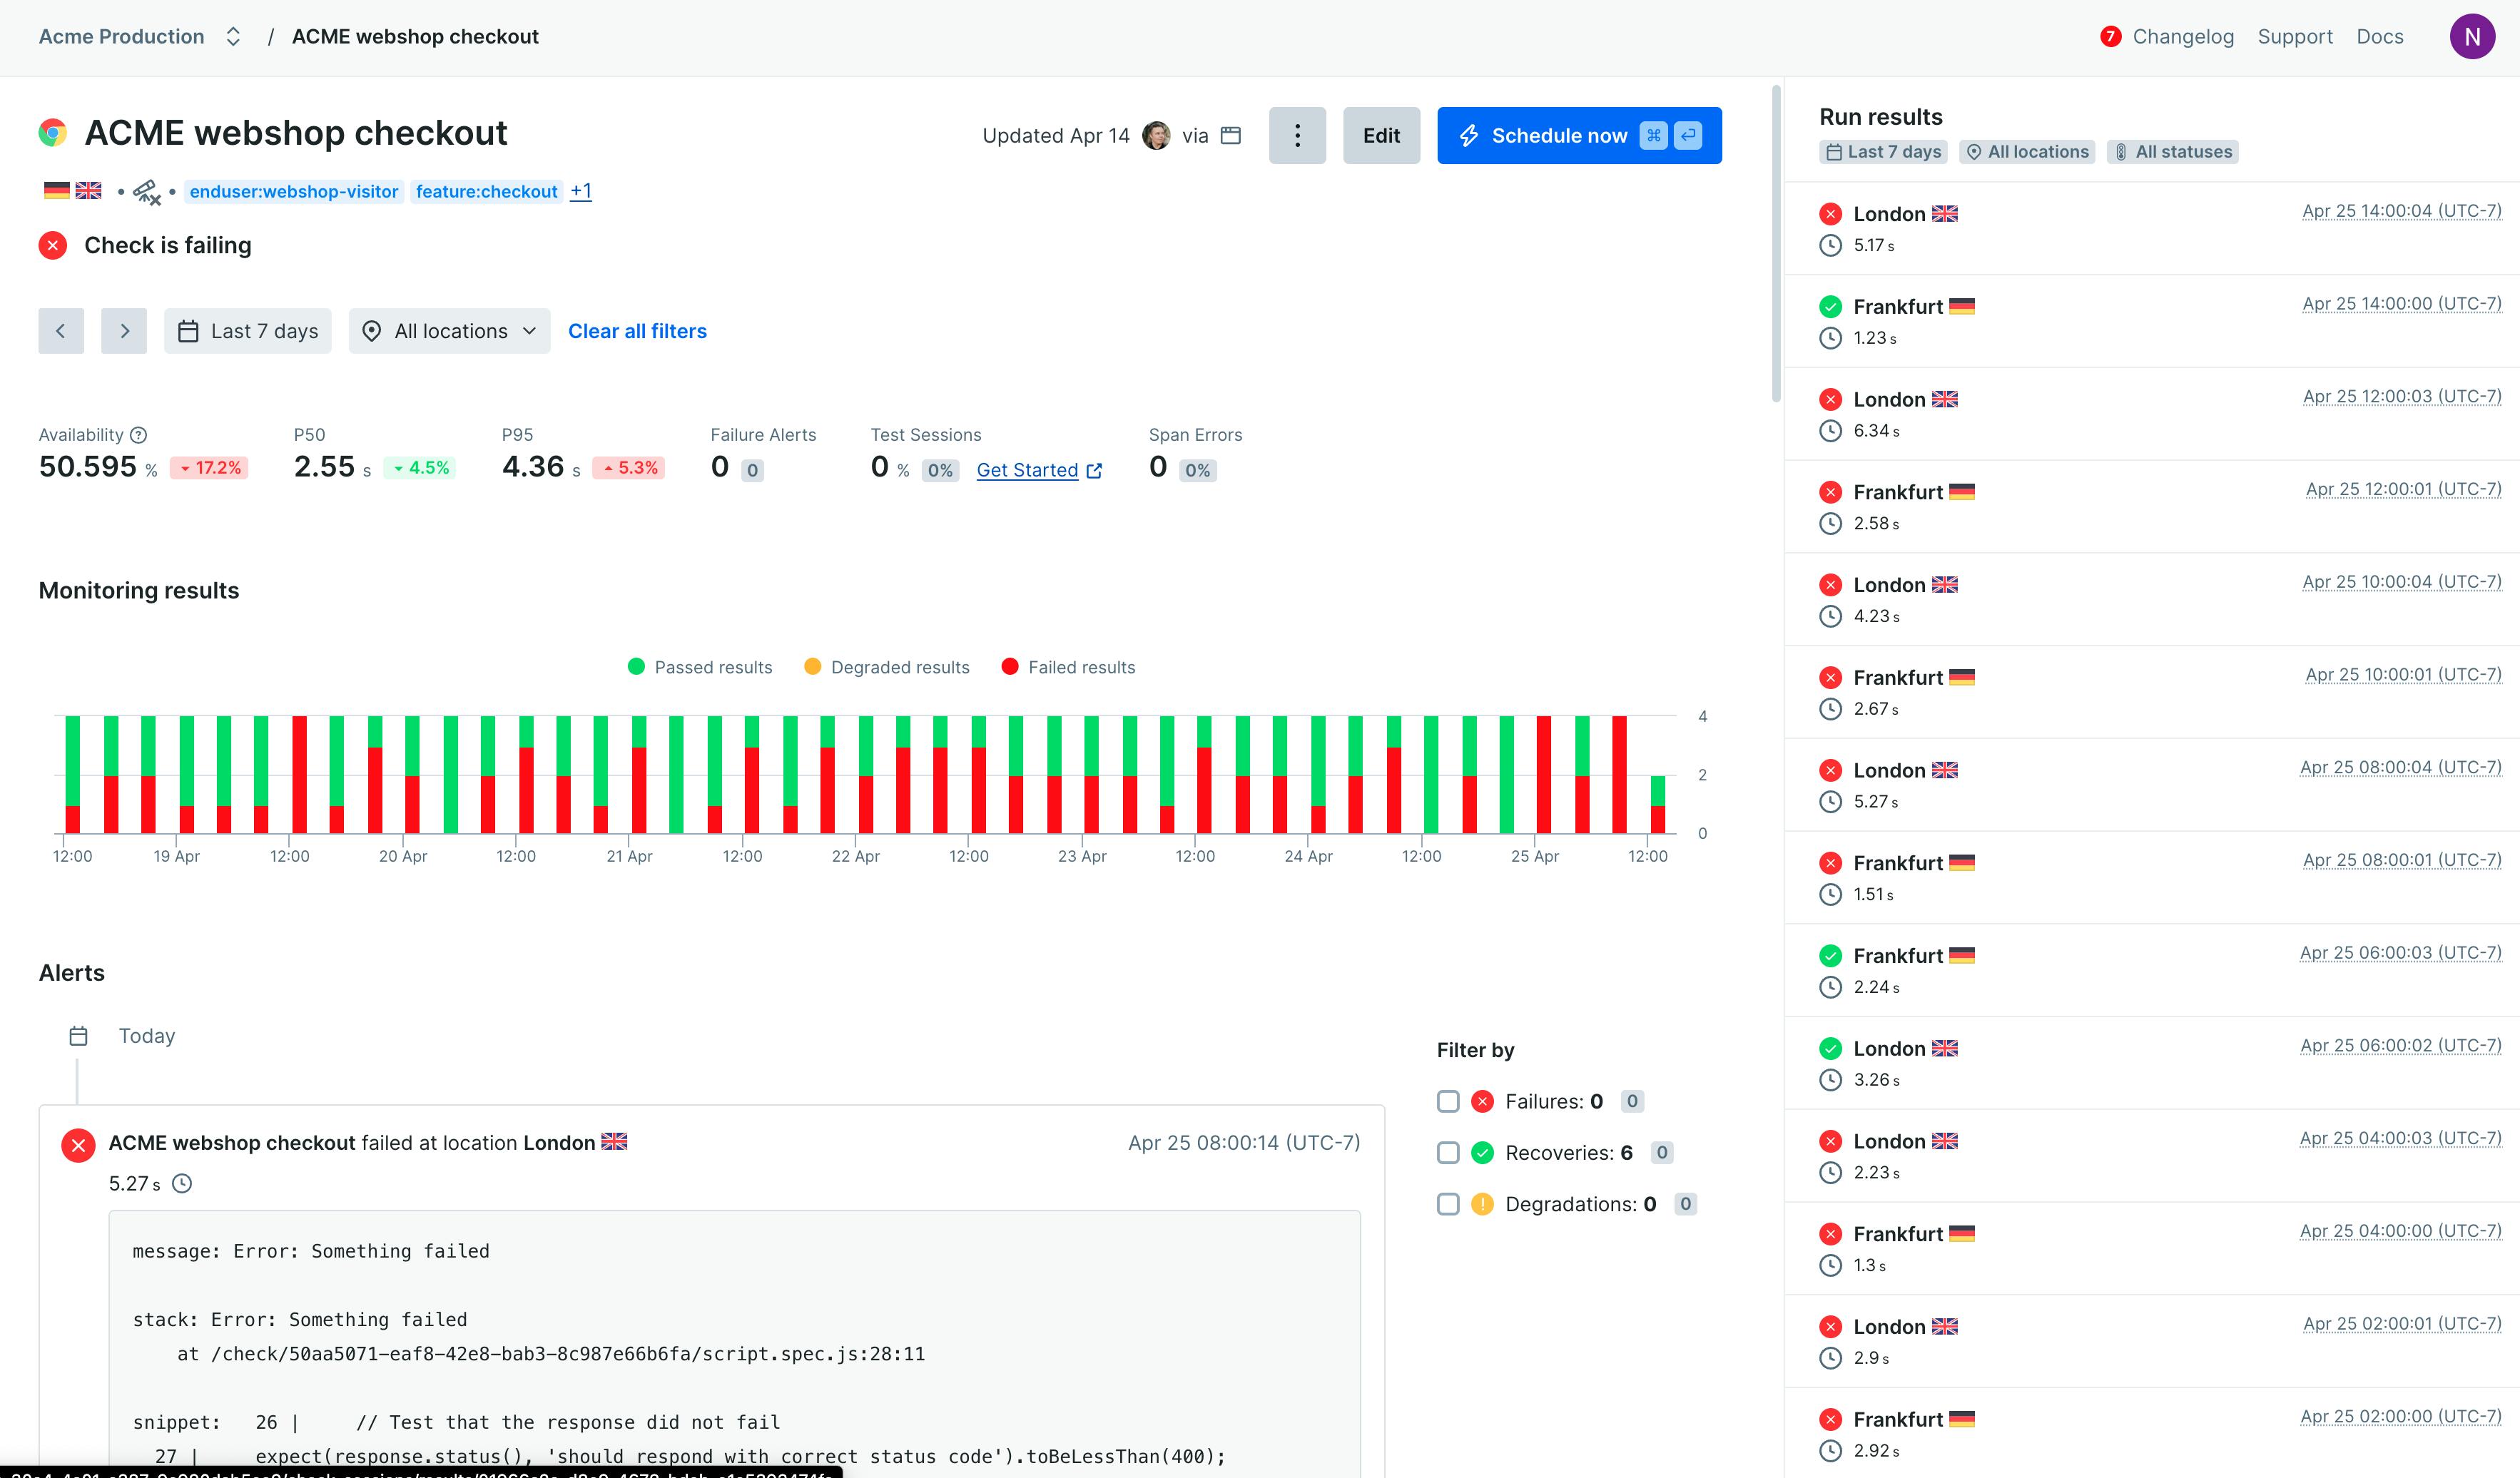Open Run results All statuses filter

pyautogui.click(x=2172, y=152)
